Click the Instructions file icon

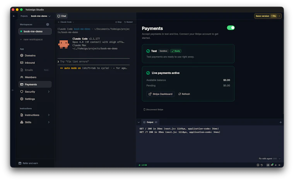coord(22,115)
